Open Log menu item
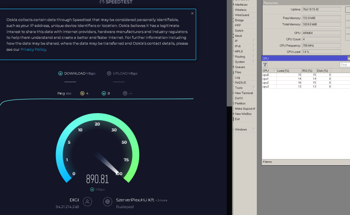The height and width of the screenshot is (215, 350). coord(237,77)
